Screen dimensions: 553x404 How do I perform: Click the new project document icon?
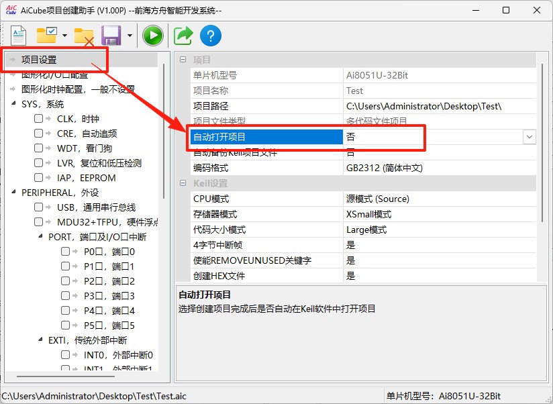[x=18, y=36]
